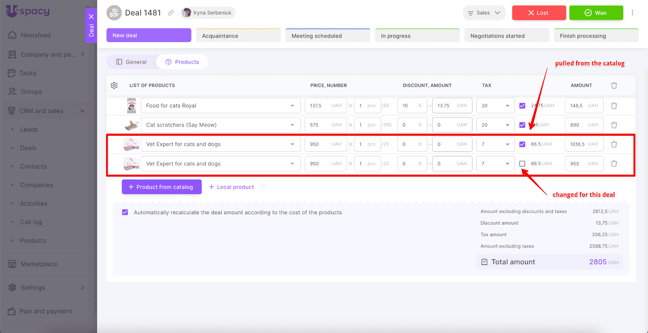Click trash icon for Cat scratchers row

[x=614, y=125]
